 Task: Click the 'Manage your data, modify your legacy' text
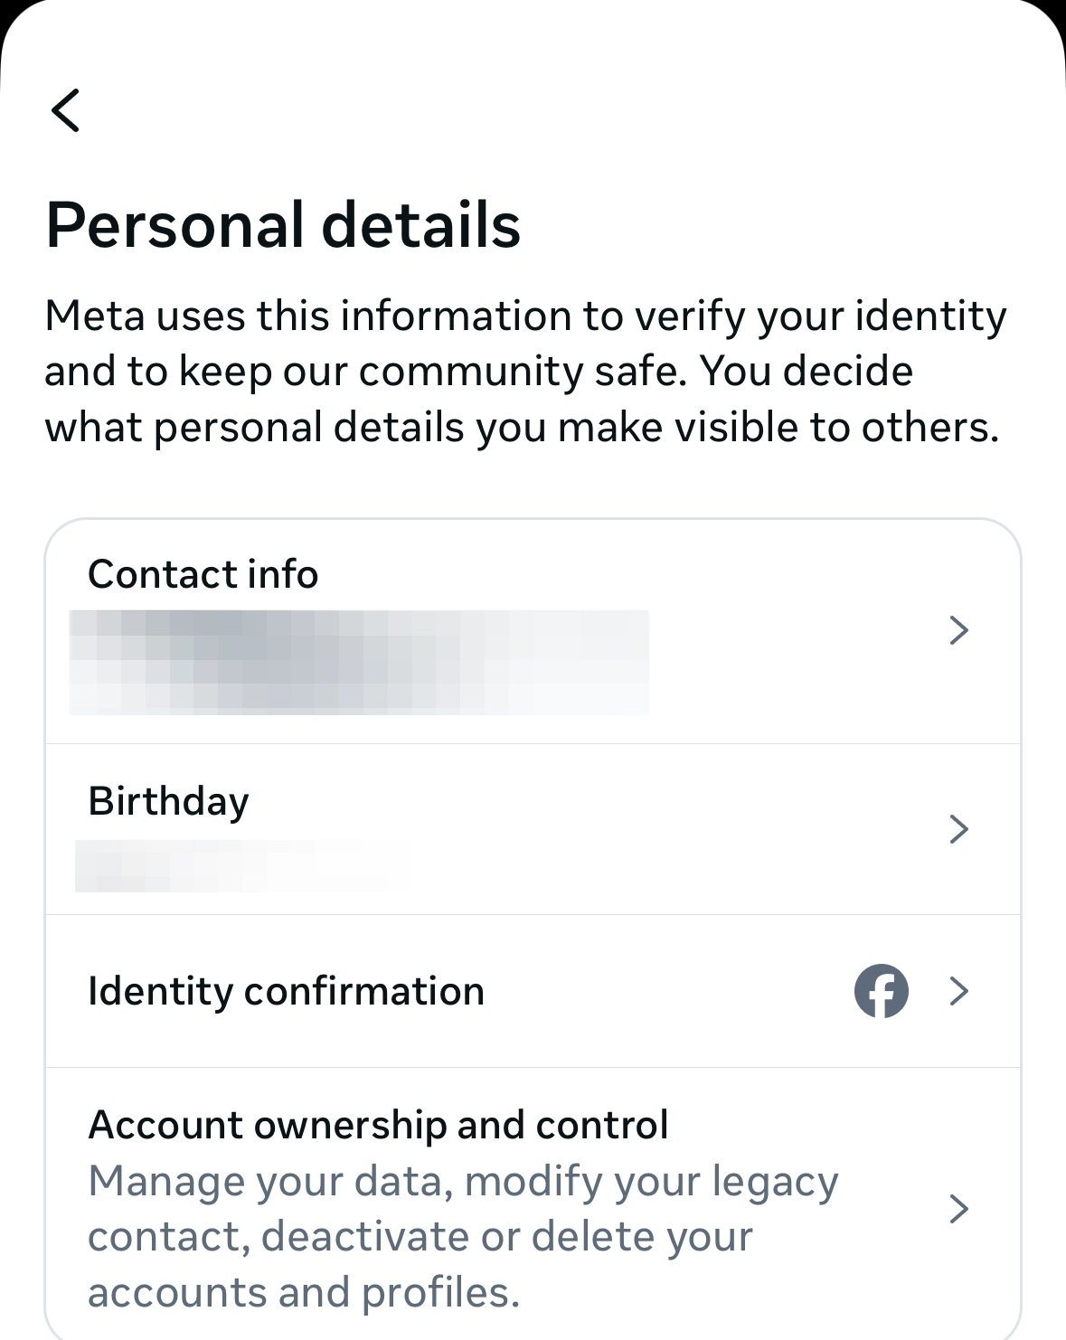coord(463,1182)
